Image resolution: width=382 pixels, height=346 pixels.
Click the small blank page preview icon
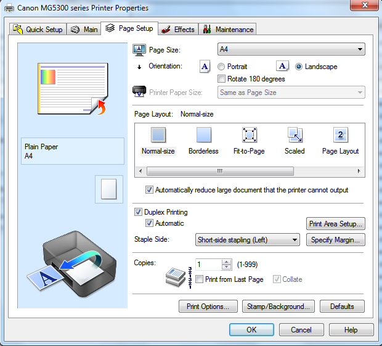pos(109,189)
